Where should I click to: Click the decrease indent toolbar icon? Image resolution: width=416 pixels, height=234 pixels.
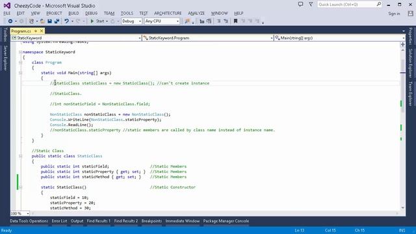(202, 21)
